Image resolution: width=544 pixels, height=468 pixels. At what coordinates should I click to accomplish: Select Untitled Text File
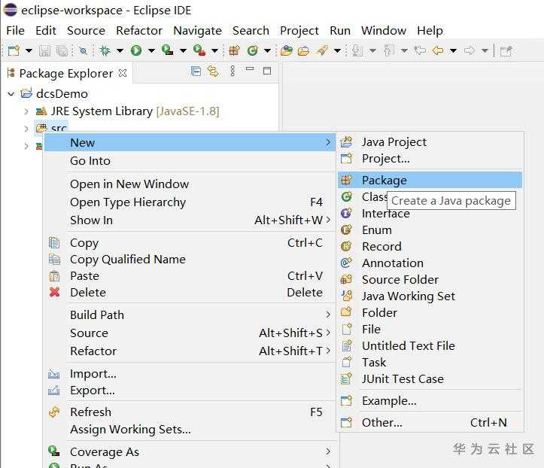(430, 346)
